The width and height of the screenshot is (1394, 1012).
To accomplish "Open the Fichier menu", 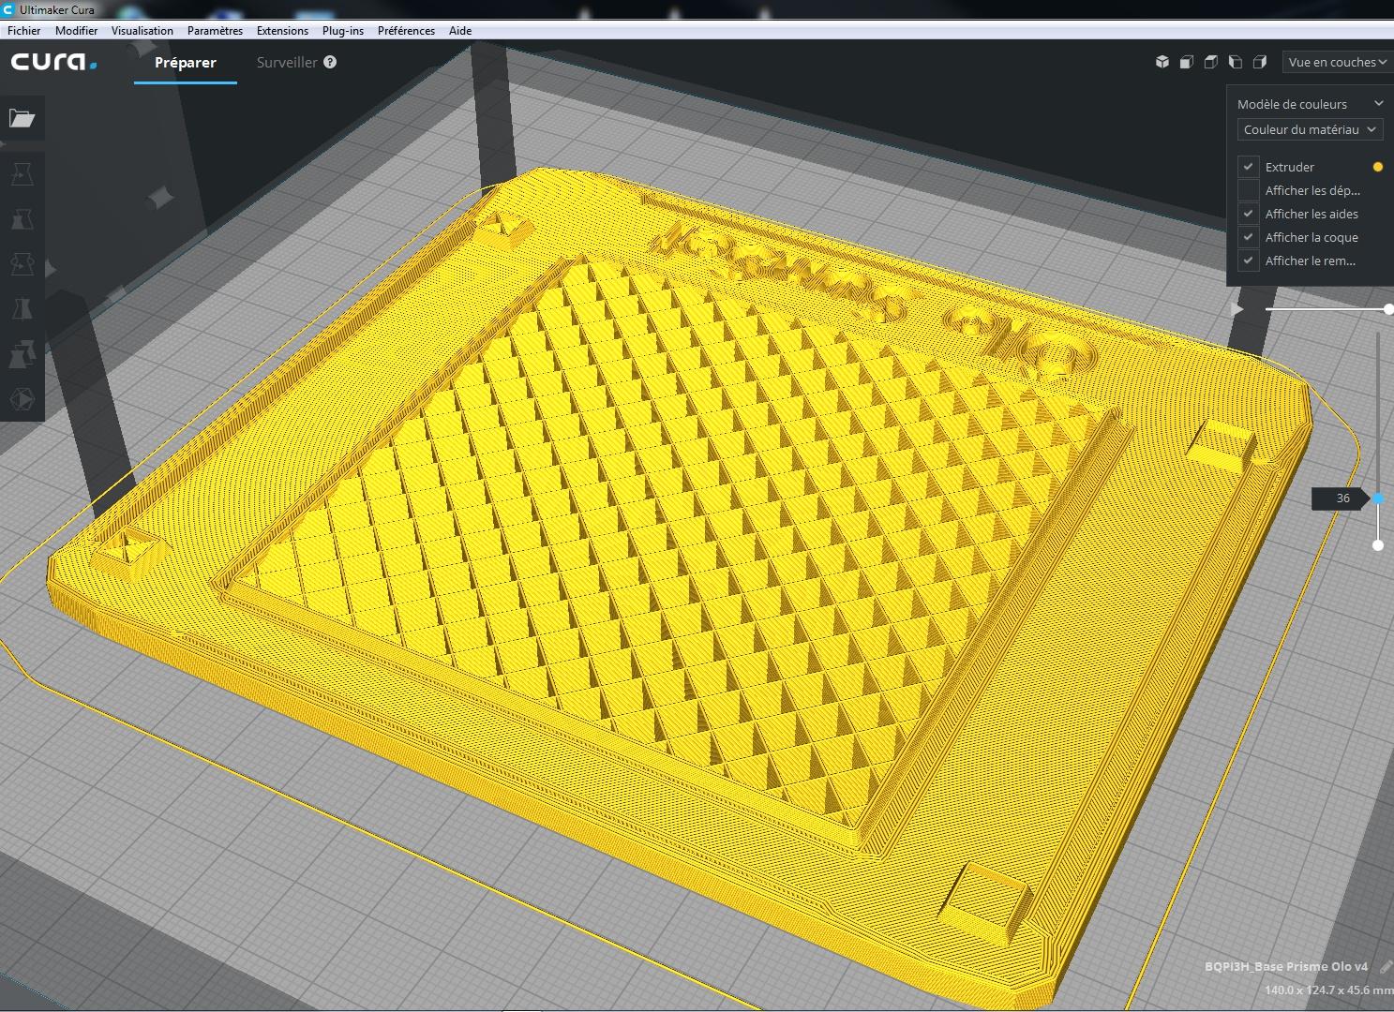I will point(24,30).
